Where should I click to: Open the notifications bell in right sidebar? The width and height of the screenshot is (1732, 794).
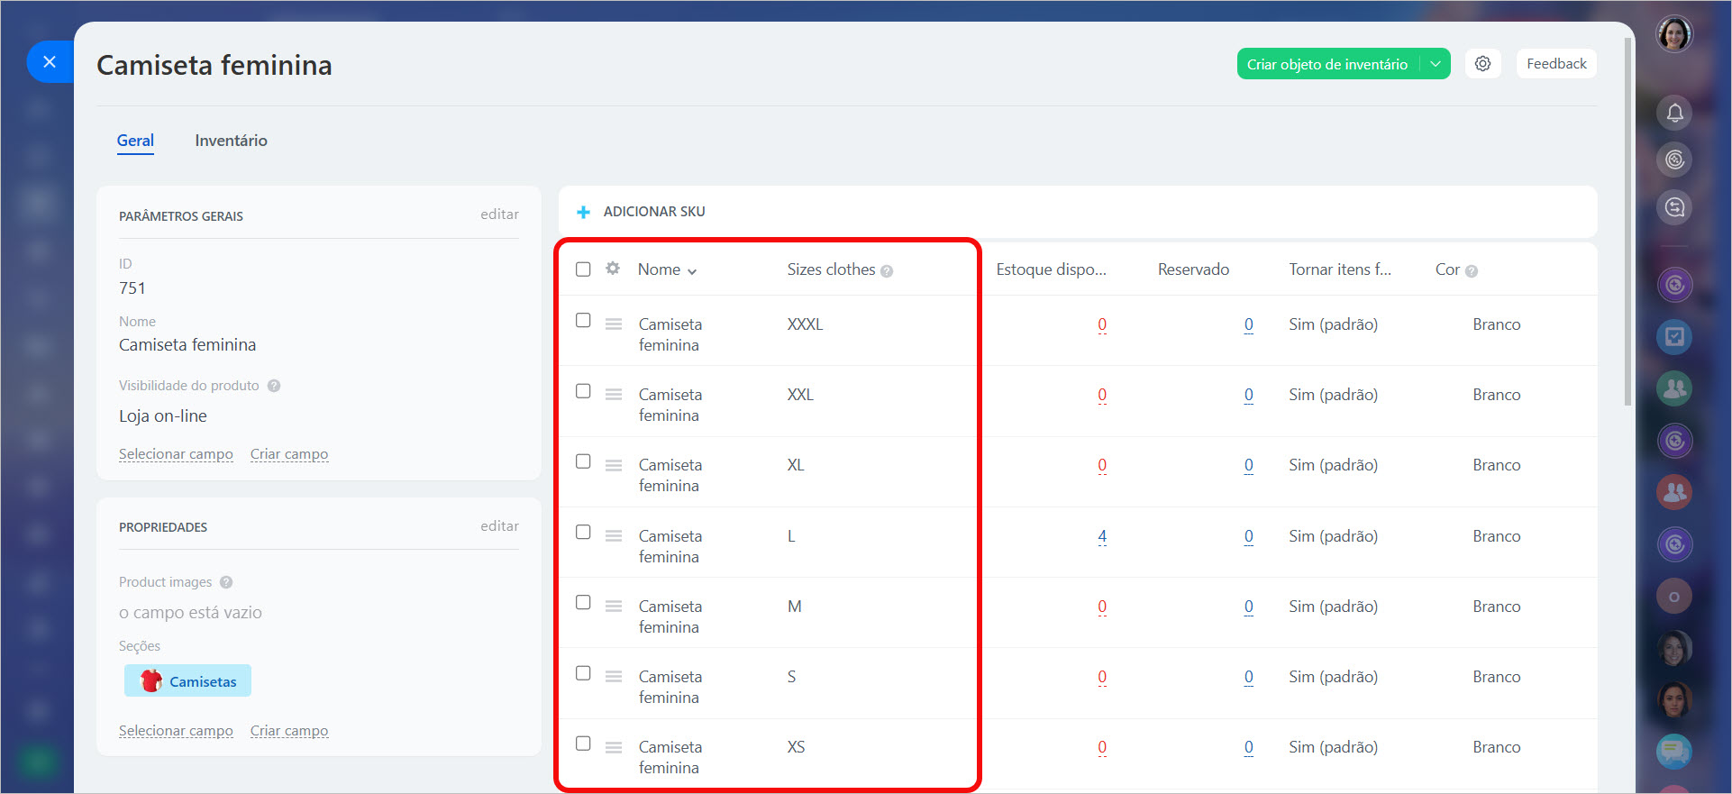[1674, 113]
